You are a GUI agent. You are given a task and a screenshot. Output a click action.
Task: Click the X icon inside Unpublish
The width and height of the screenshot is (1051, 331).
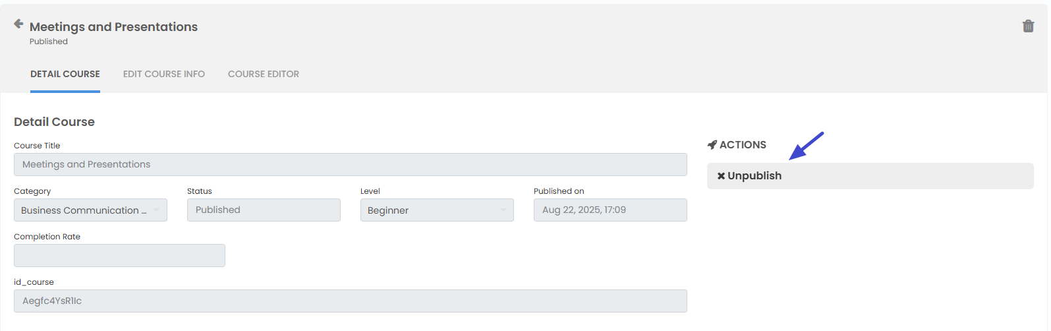coord(721,176)
